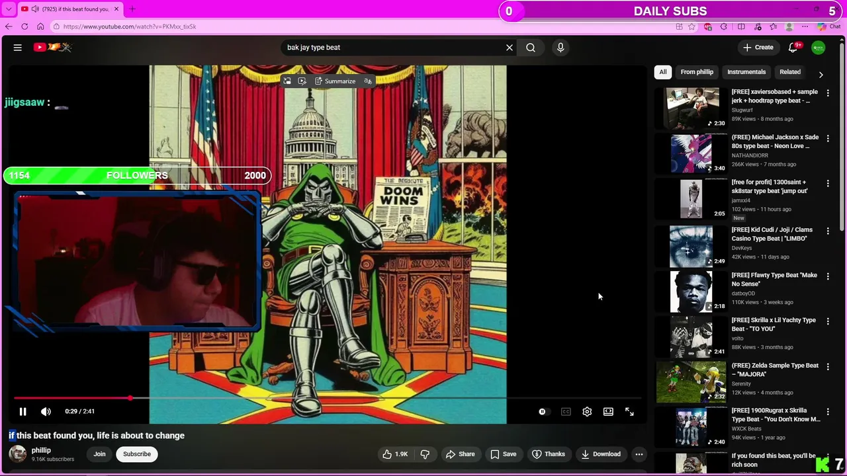The image size is (847, 476).
Task: Open the Create menu
Action: 758,48
